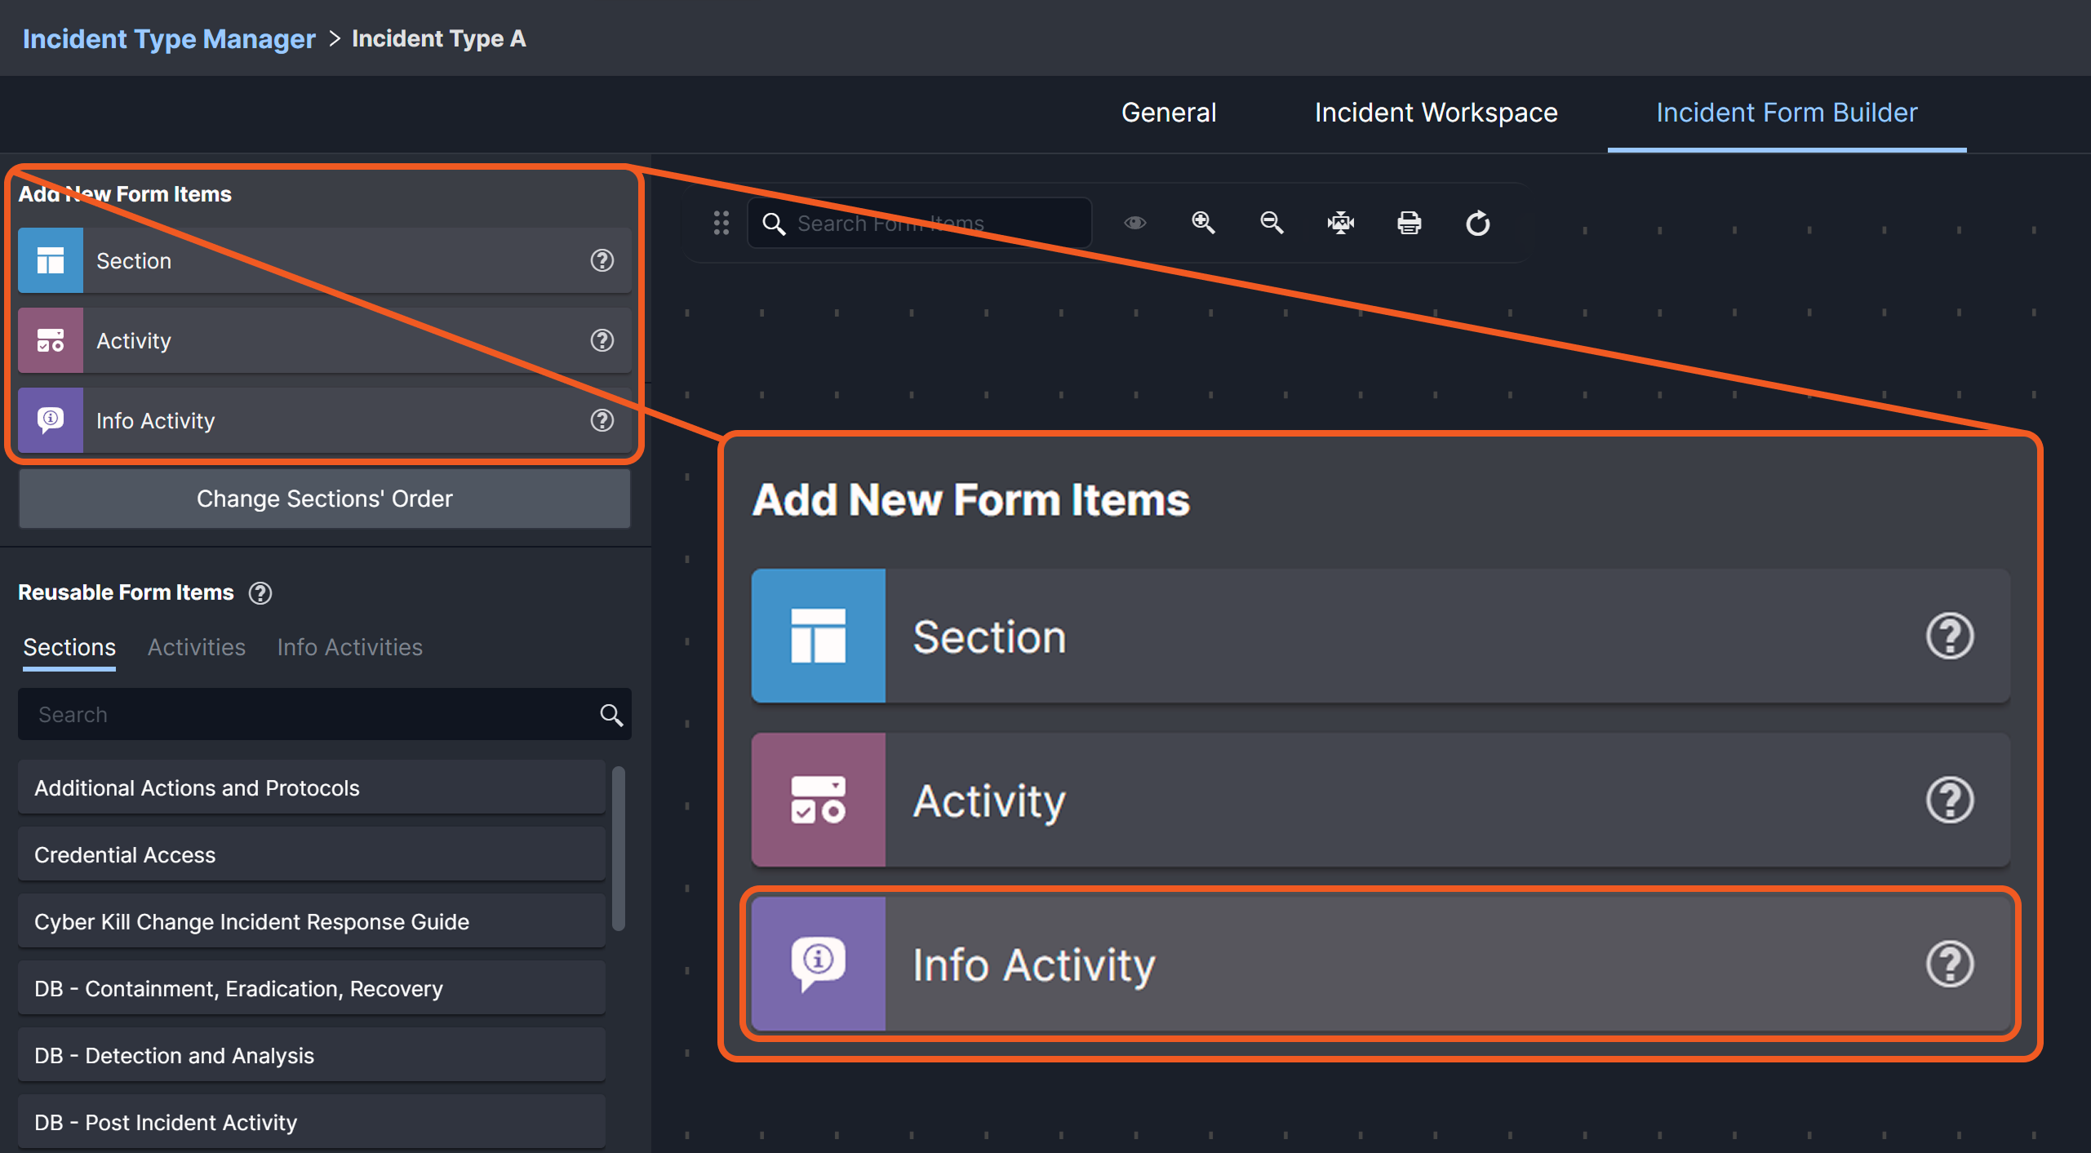Click help icon beside Reusable Form Items
The height and width of the screenshot is (1153, 2091).
[260, 593]
